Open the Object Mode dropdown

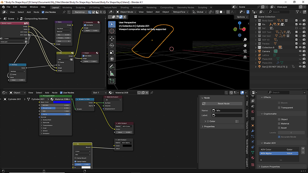coord(126,12)
